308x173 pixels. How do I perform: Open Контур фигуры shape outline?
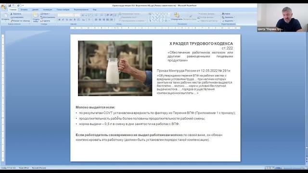(x=205, y=17)
